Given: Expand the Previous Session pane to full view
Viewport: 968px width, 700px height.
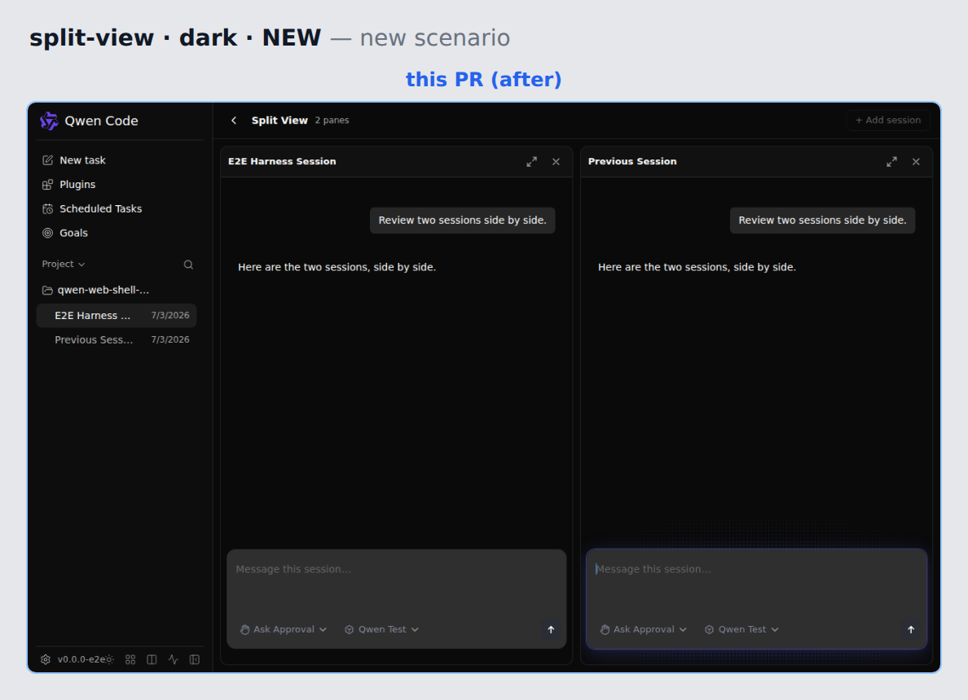Looking at the screenshot, I should point(891,162).
